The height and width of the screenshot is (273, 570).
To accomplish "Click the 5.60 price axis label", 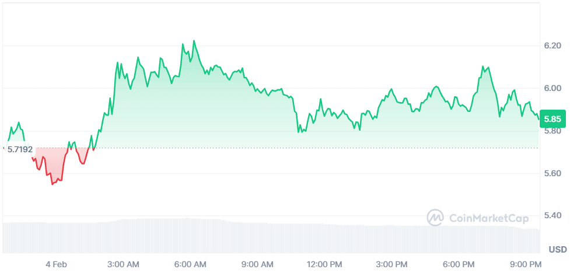I will [551, 173].
